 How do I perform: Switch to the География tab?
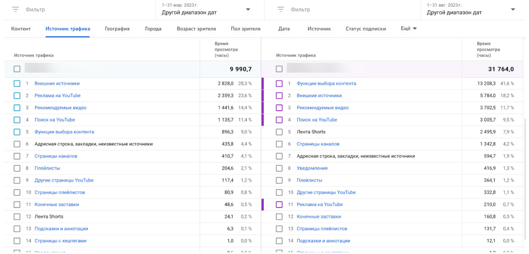click(117, 29)
